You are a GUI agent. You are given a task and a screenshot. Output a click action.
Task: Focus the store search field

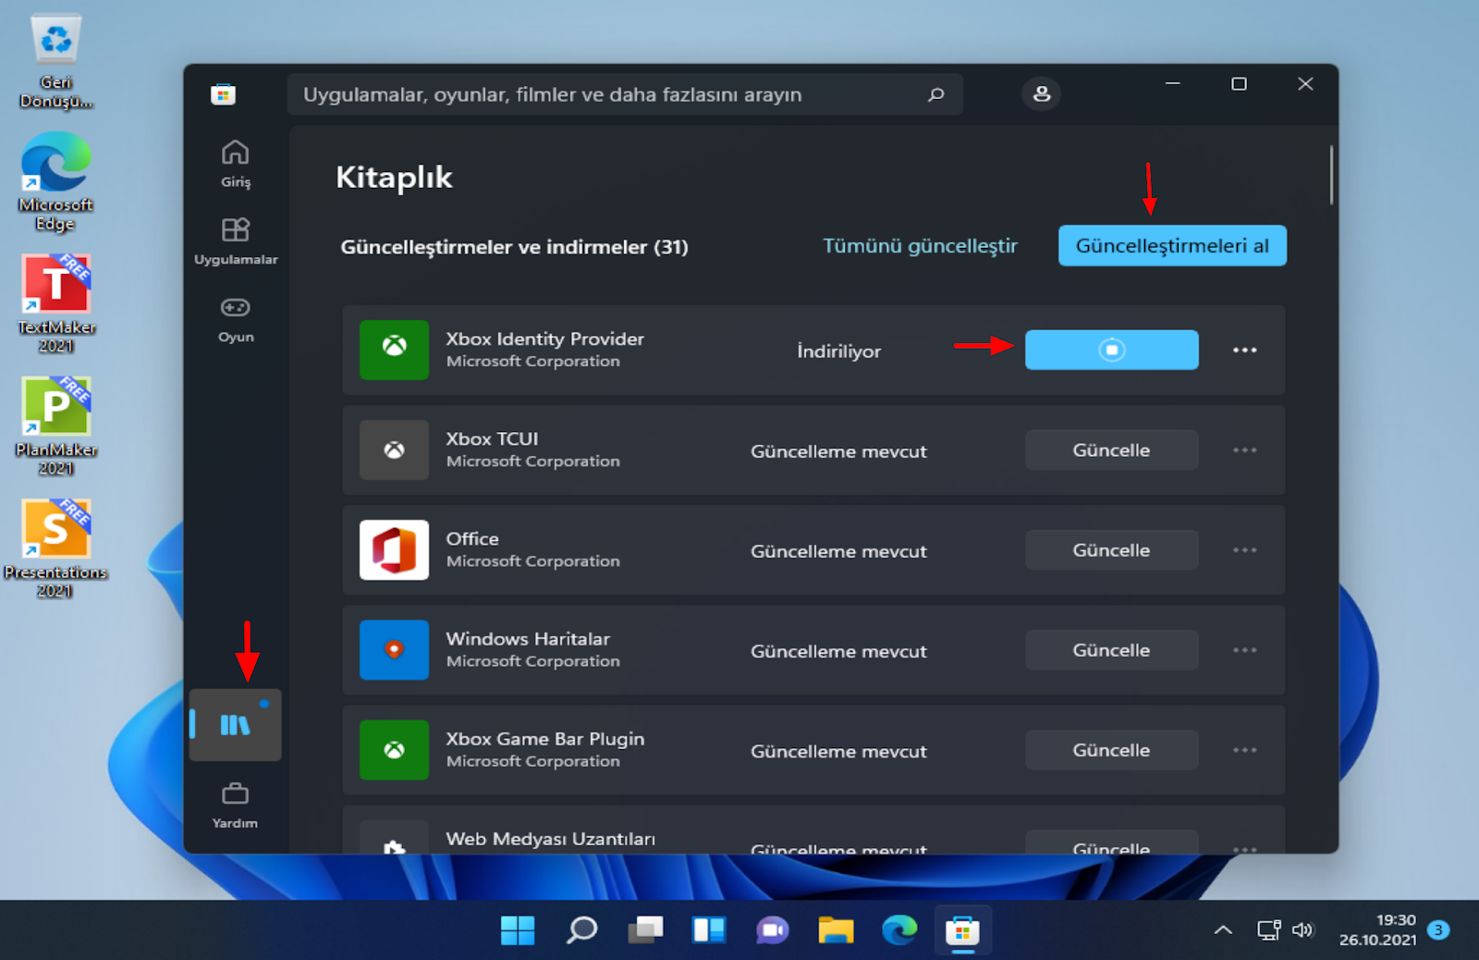[x=625, y=94]
